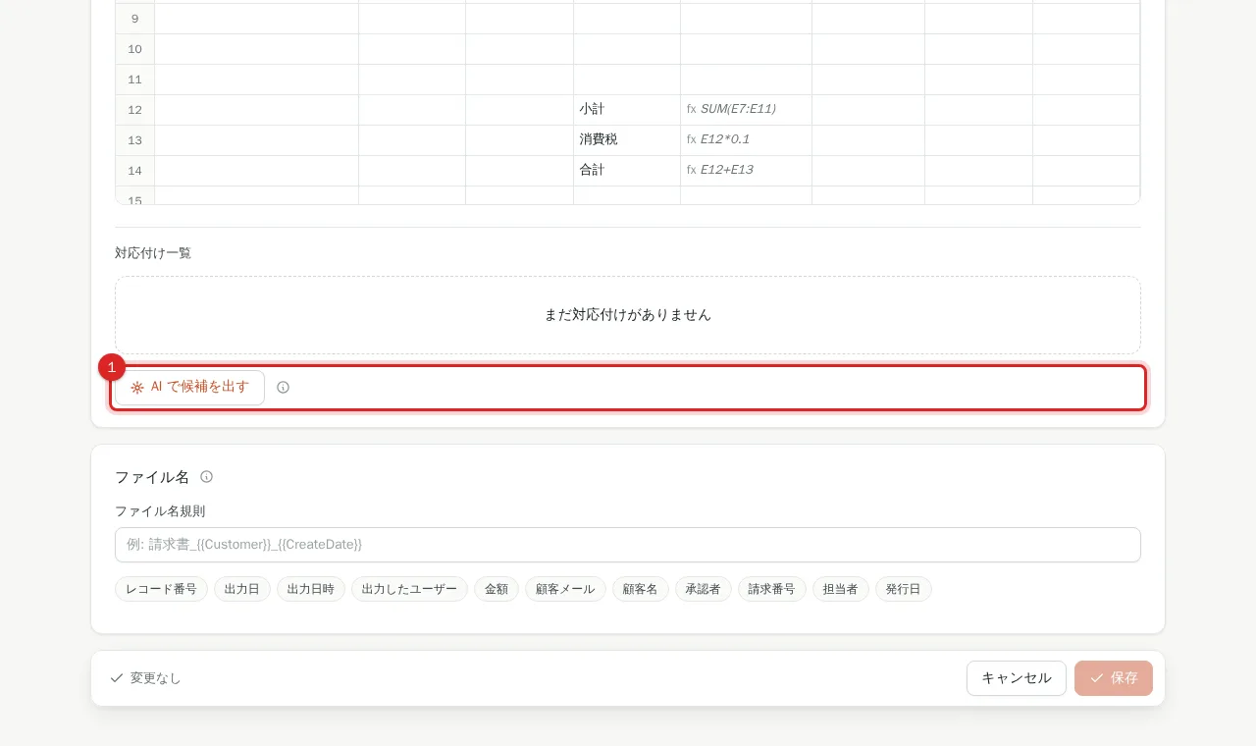Insert the 出力したユーザー tag chip
This screenshot has height=746, width=1256.
tap(409, 589)
